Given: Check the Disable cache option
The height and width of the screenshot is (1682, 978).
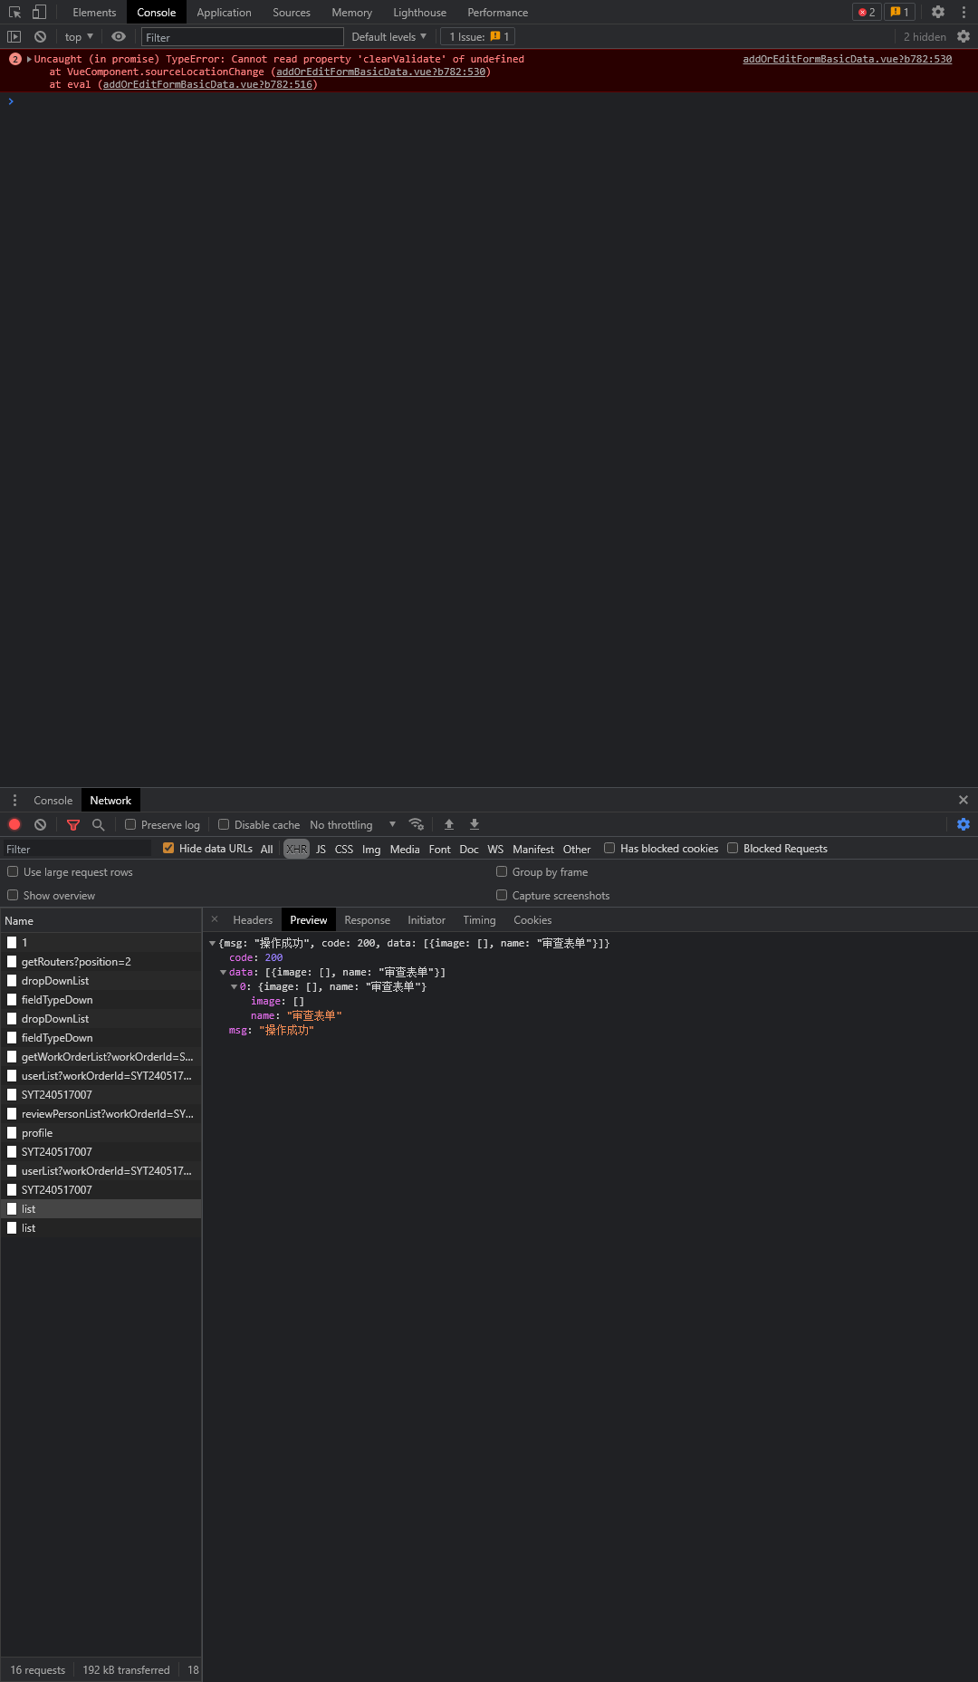Looking at the screenshot, I should pyautogui.click(x=224, y=824).
